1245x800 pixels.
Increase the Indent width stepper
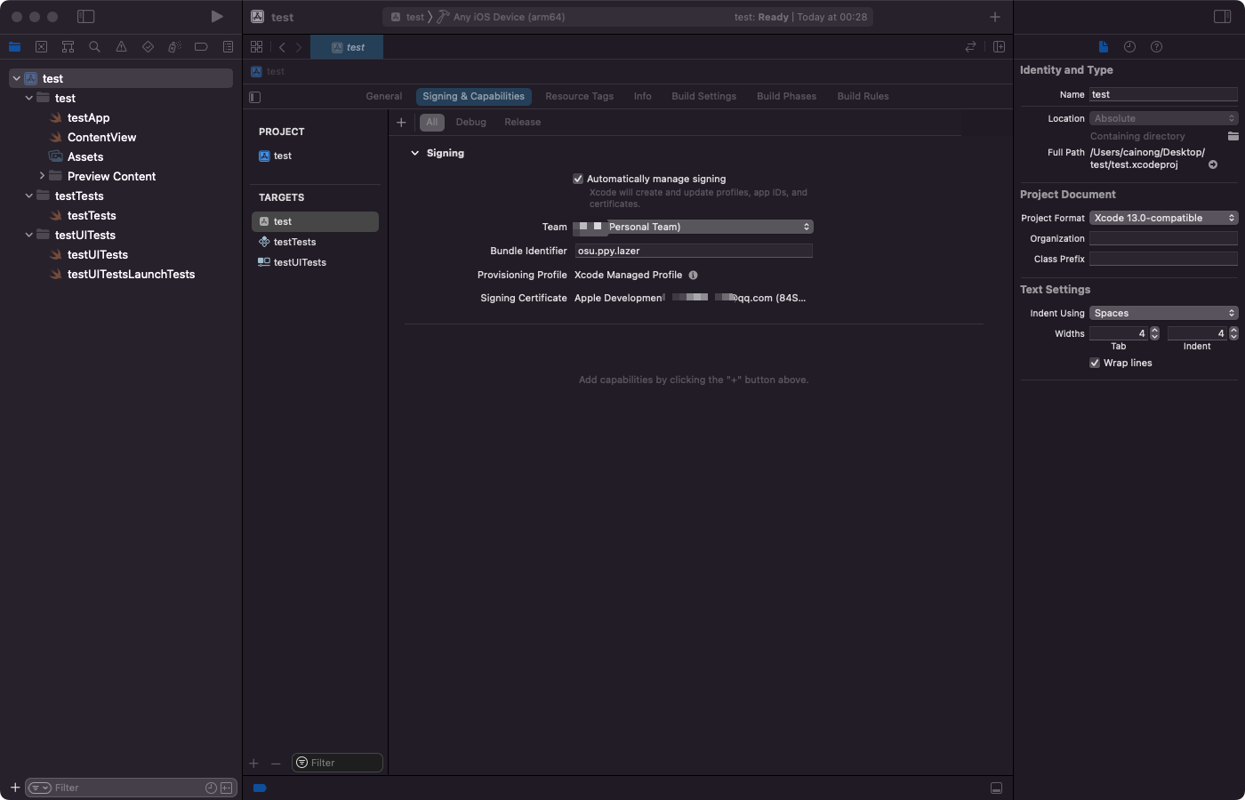[1233, 331]
